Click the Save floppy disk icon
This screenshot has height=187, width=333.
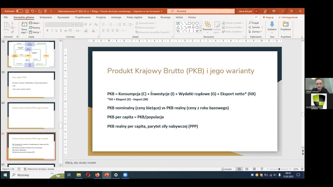27,11
